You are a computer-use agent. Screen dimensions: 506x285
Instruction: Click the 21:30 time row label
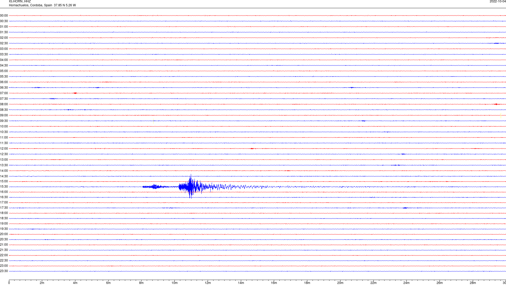4,250
